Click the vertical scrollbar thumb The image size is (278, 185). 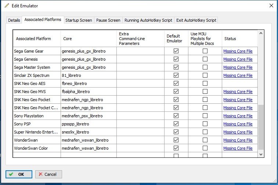click(261, 127)
